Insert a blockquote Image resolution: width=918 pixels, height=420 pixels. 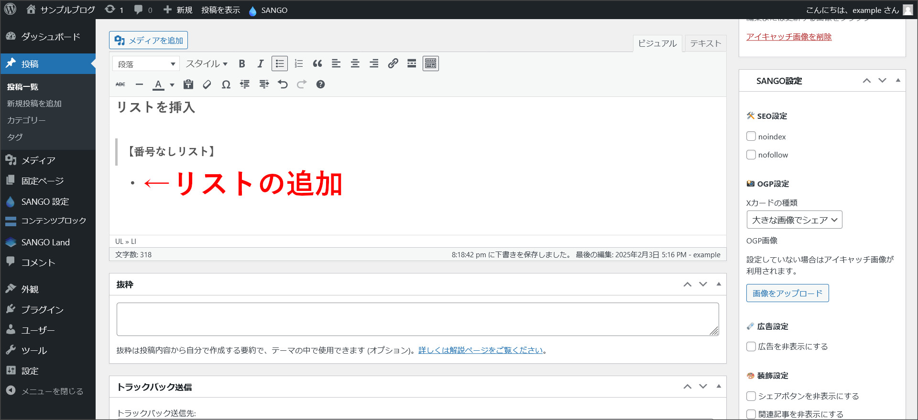tap(317, 63)
